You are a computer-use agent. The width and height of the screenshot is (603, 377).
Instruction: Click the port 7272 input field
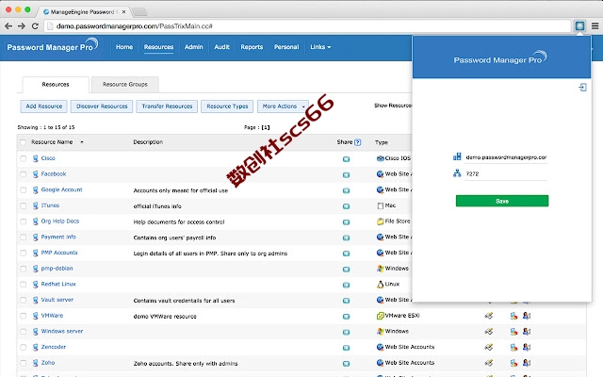coord(506,173)
